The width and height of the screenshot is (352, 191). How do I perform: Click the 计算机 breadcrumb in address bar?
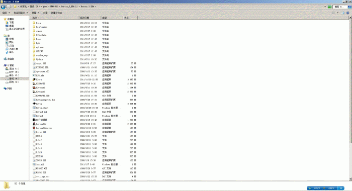[x=23, y=7]
